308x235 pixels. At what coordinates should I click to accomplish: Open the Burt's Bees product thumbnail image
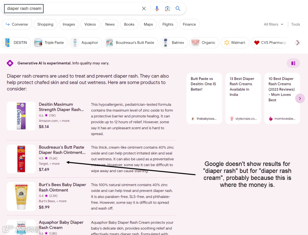(21, 196)
